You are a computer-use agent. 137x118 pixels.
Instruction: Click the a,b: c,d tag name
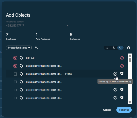pyautogui.click(x=30, y=58)
